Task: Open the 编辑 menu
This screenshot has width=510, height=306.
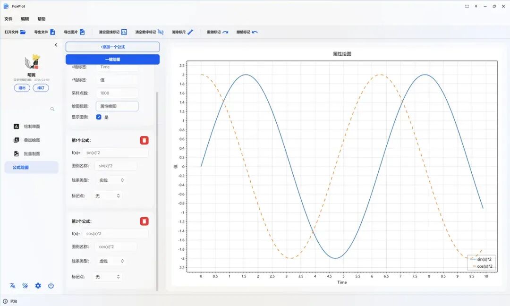Action: [25, 19]
